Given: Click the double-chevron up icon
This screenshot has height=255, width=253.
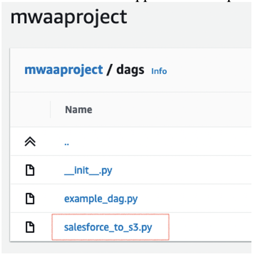Looking at the screenshot, I should [30, 142].
